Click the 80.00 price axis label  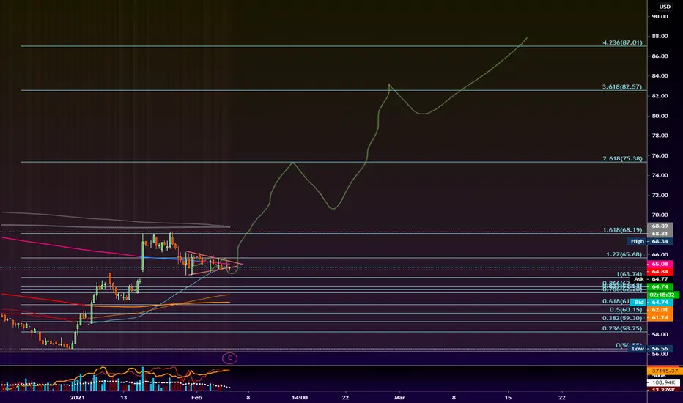[x=660, y=116]
